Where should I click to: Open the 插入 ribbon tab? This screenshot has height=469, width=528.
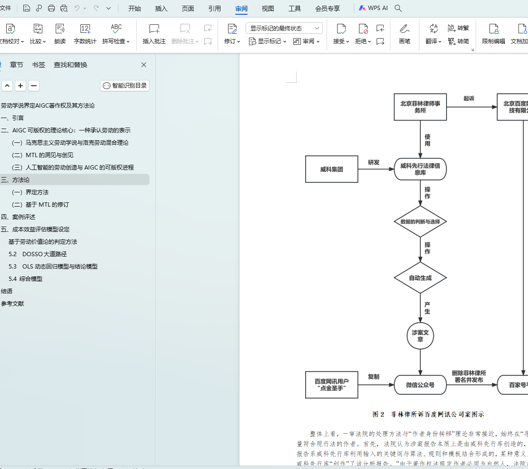(161, 9)
